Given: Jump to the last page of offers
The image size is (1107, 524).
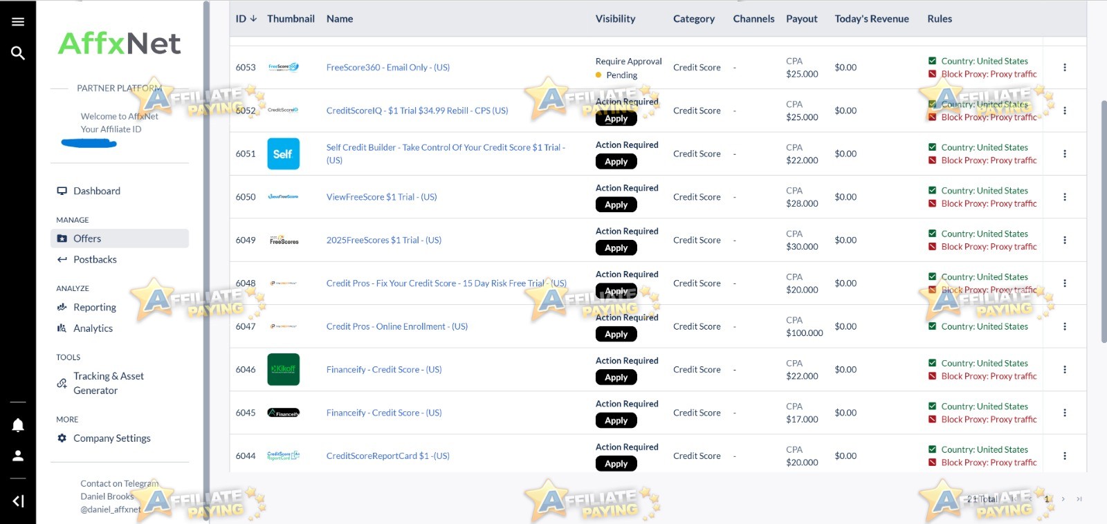Looking at the screenshot, I should [1079, 498].
